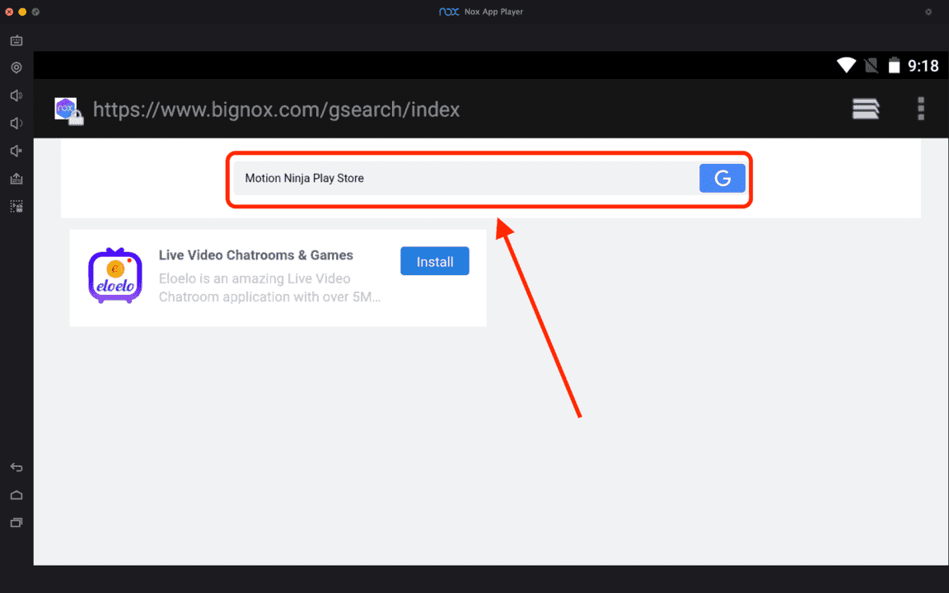
Task: Open Nox settings gear in title bar
Action: pos(928,12)
